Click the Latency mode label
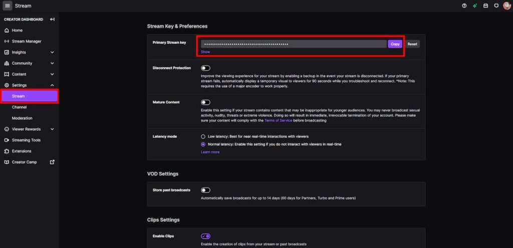This screenshot has height=248, width=513. (164, 136)
